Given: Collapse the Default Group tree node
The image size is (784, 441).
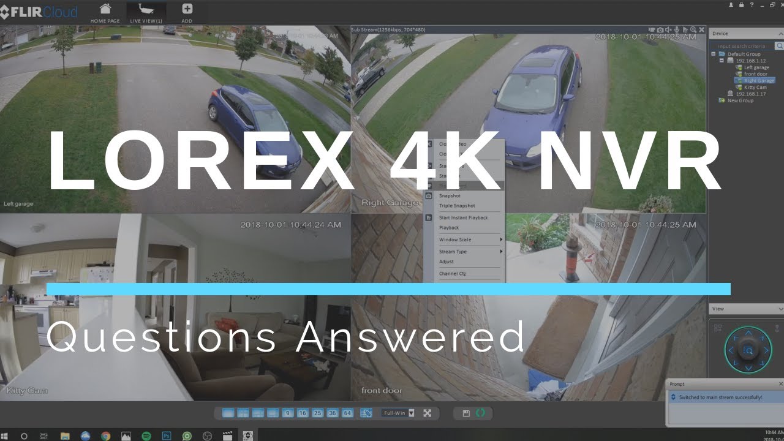Looking at the screenshot, I should (x=714, y=54).
